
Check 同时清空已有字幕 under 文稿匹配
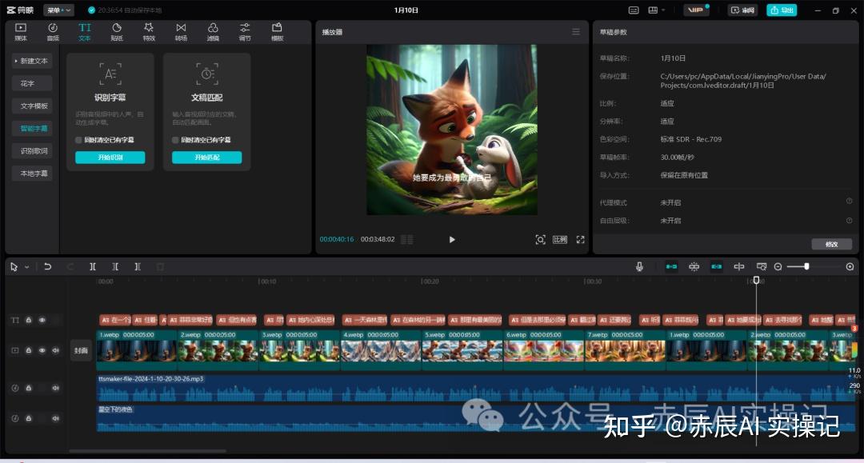(175, 140)
